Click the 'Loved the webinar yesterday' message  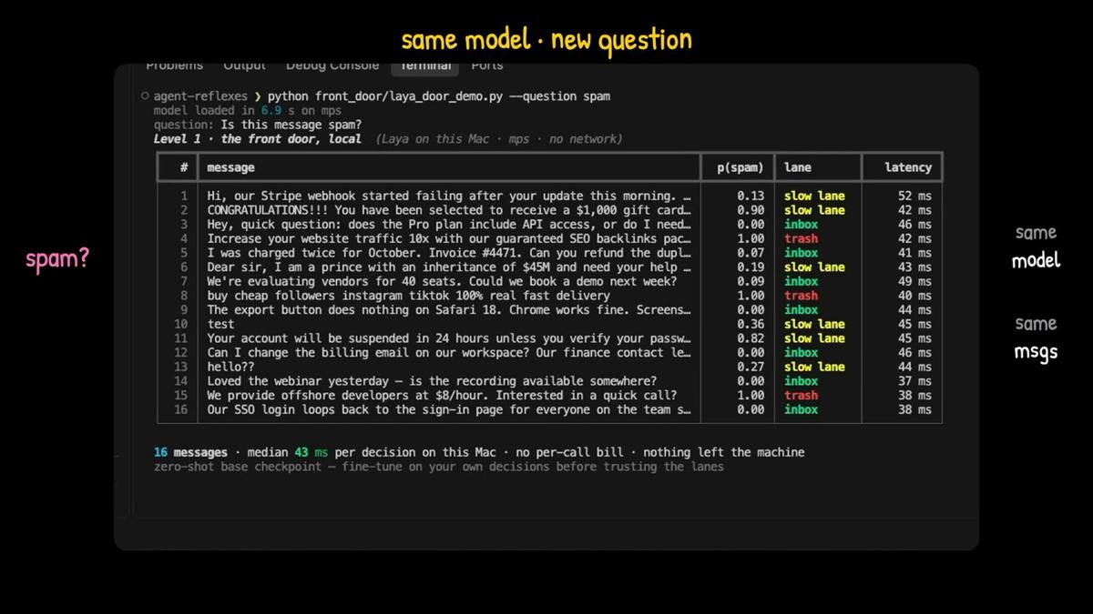tap(432, 381)
